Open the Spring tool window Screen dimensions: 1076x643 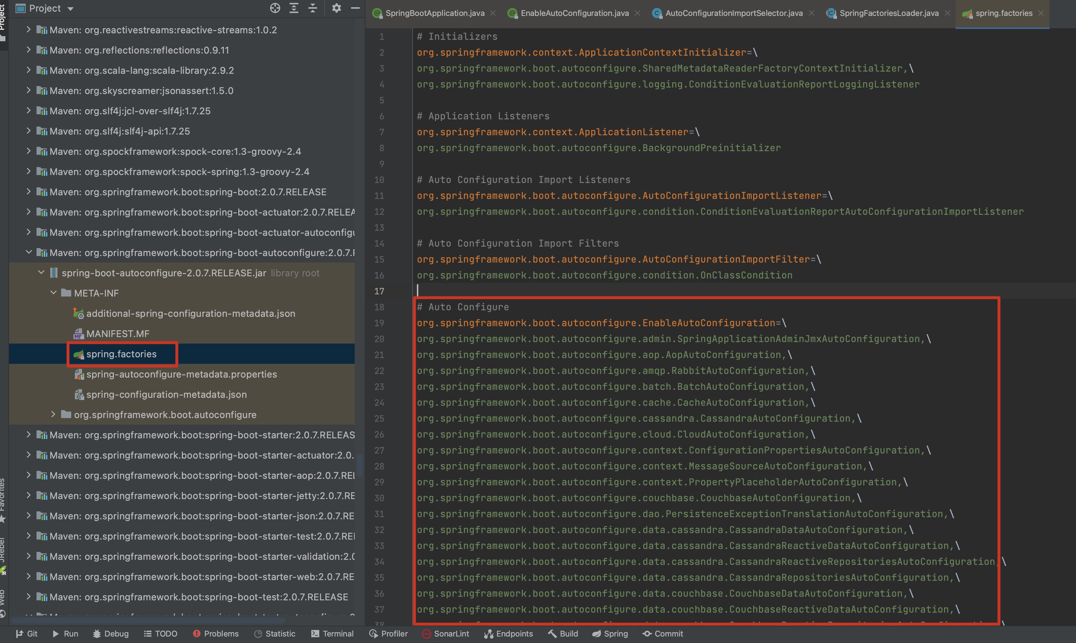pos(610,634)
